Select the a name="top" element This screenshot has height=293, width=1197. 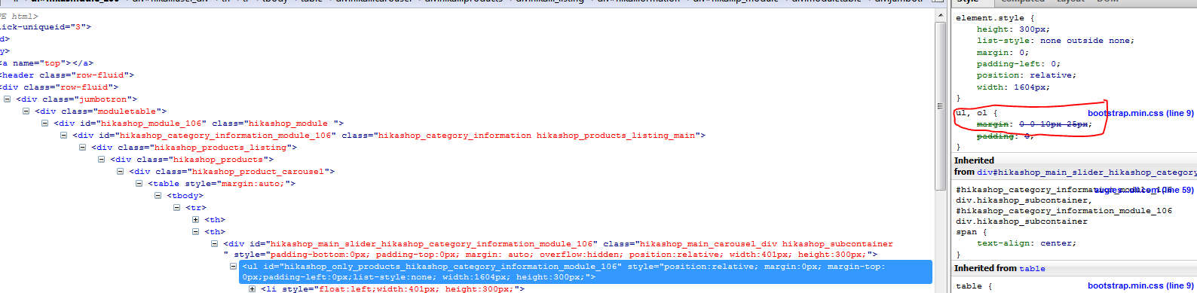click(x=46, y=63)
